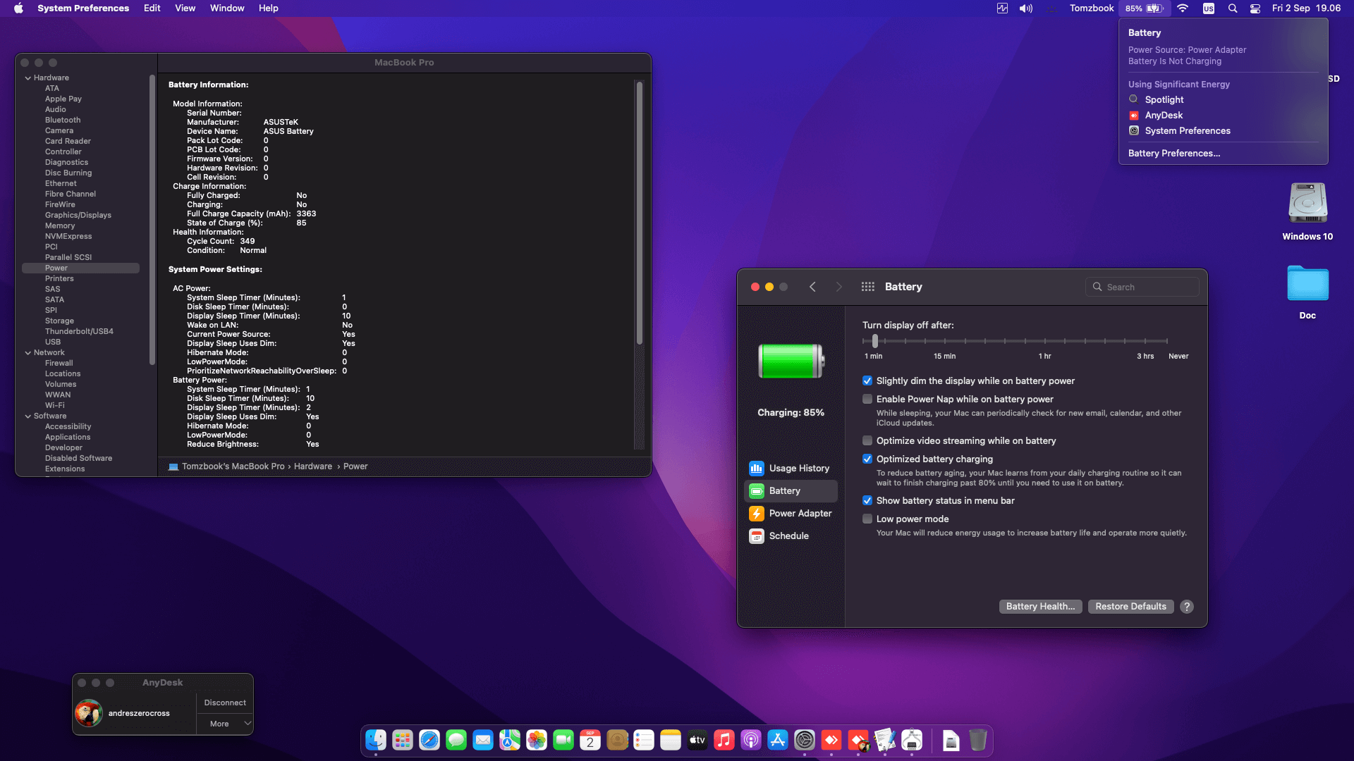Click the help question mark button
Image resolution: width=1354 pixels, height=761 pixels.
coord(1187,607)
